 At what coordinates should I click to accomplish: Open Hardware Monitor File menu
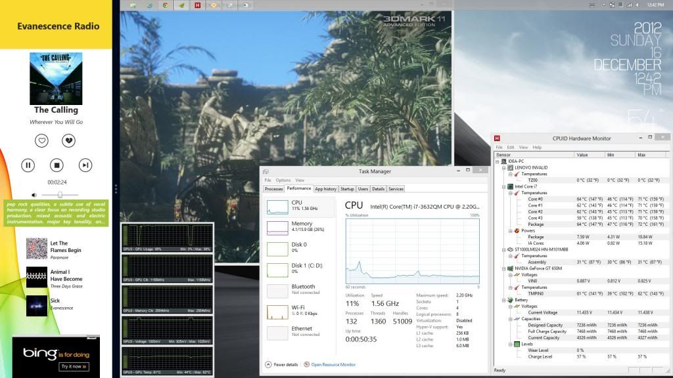pos(499,147)
